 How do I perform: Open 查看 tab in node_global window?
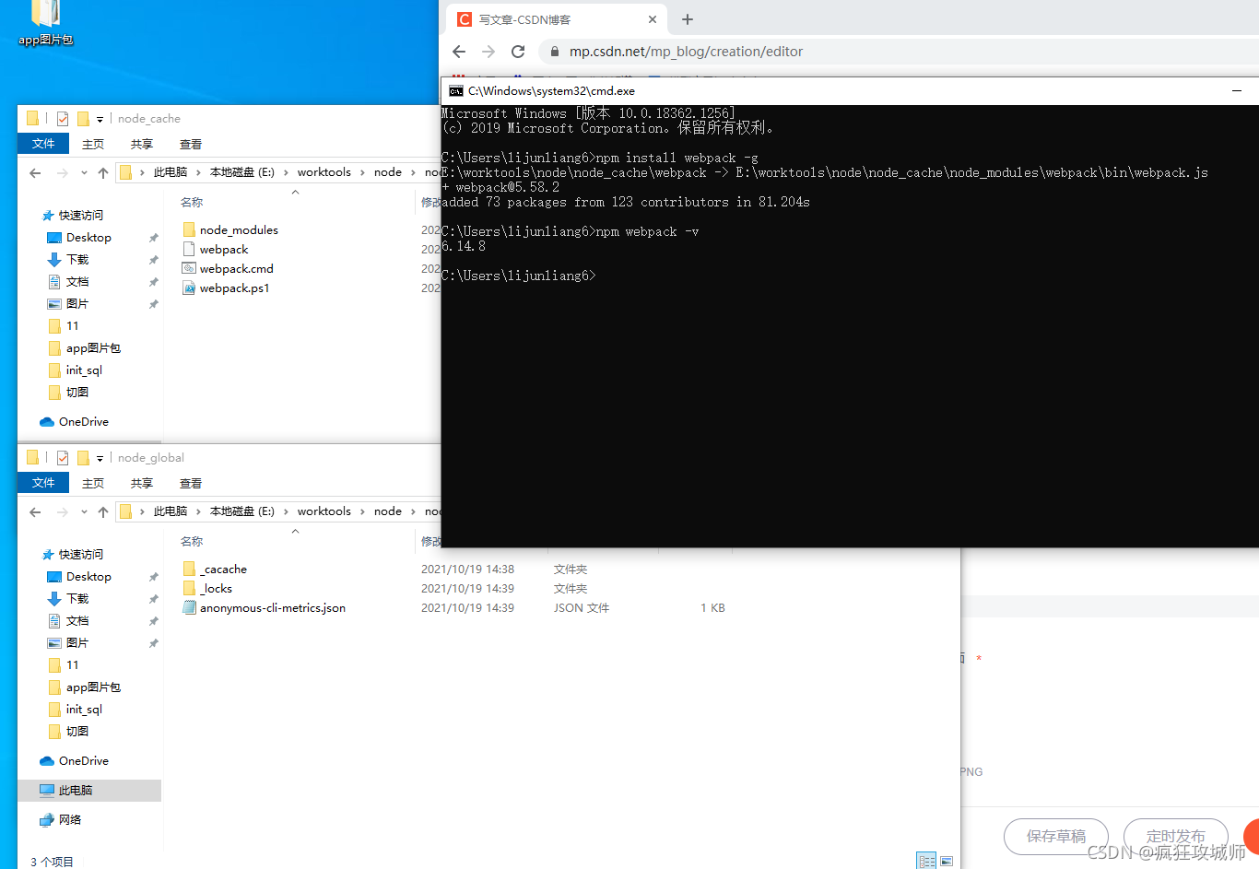(x=191, y=484)
